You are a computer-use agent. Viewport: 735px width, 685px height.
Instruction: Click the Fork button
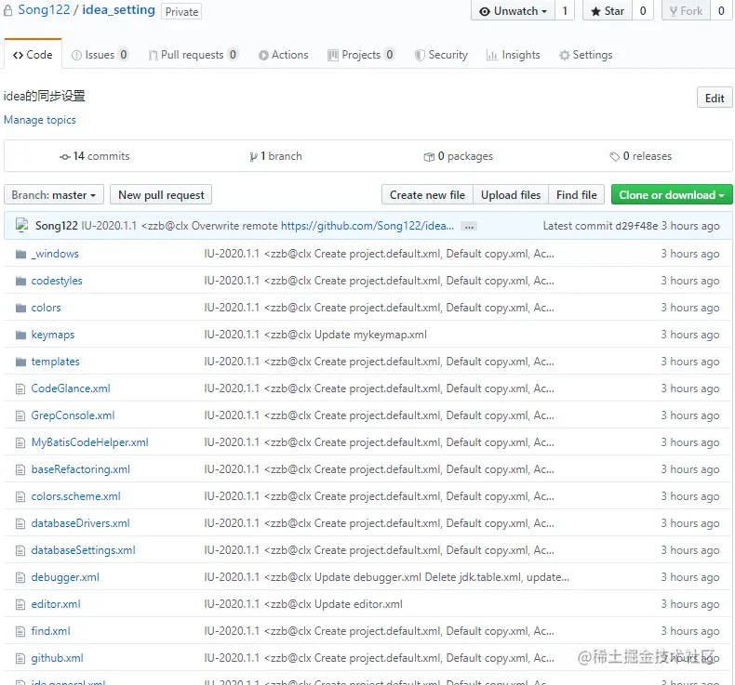687,11
